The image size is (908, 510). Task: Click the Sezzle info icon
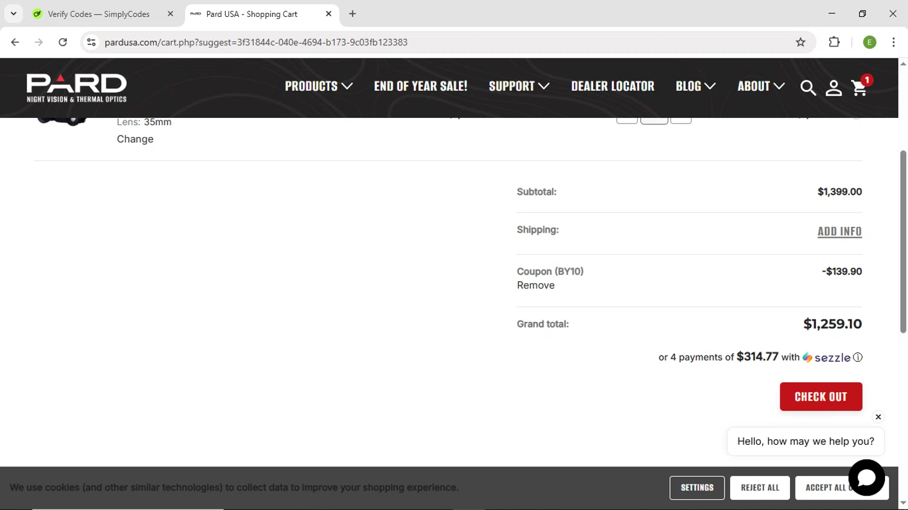858,358
